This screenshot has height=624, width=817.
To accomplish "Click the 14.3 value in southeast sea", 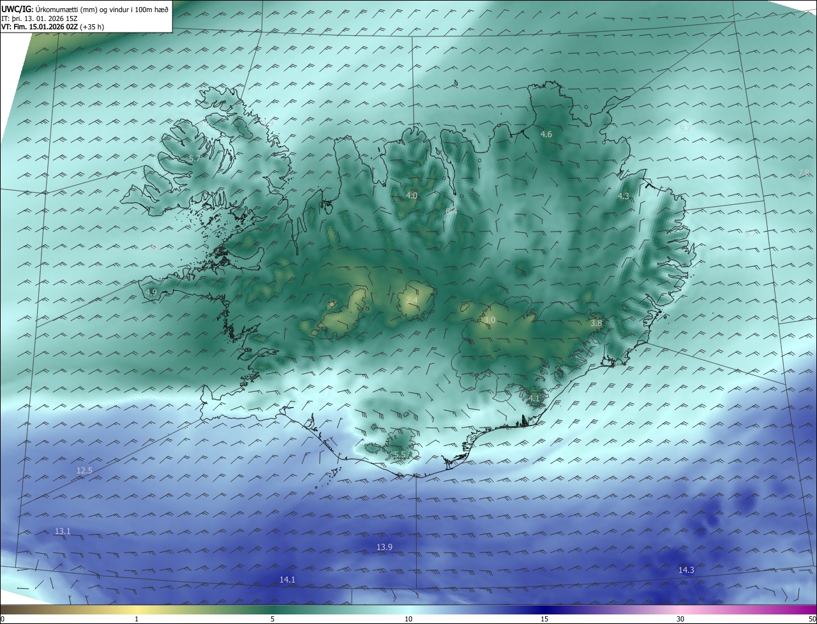I will pyautogui.click(x=686, y=570).
